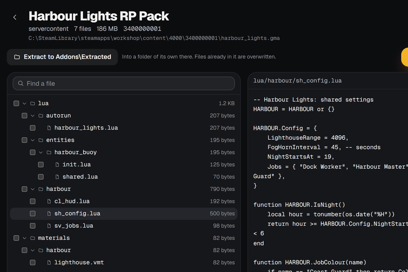The height and width of the screenshot is (272, 408).
Task: Click the harbour_lights.lua file icon
Action: coord(49,128)
